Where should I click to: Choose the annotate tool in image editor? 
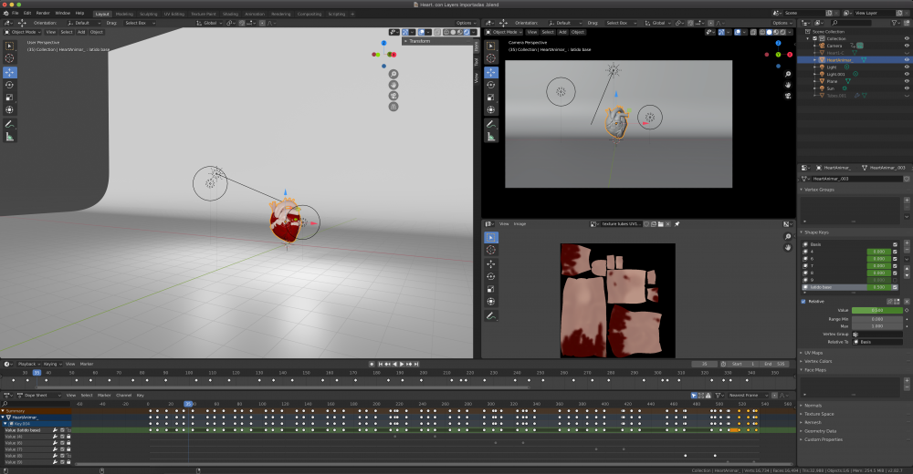point(491,315)
